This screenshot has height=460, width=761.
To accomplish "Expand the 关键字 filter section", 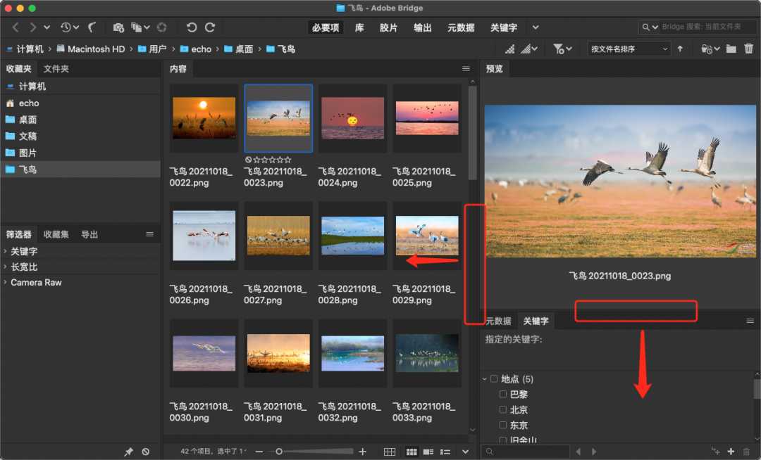I will 24,251.
